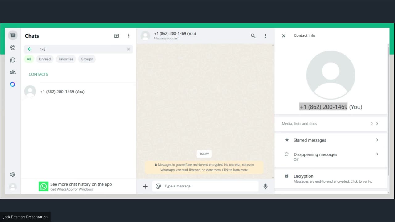Screen dimensions: 395x222
Task: Select the Favorites filter chip
Action: coord(66,59)
